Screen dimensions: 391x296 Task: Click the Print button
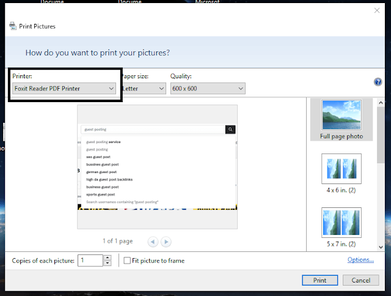pyautogui.click(x=320, y=280)
